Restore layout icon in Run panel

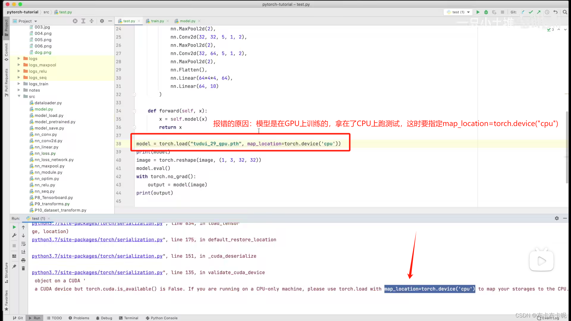click(x=14, y=256)
